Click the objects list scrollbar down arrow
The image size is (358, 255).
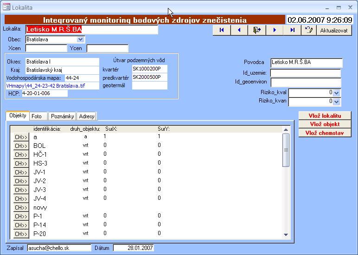click(286, 235)
